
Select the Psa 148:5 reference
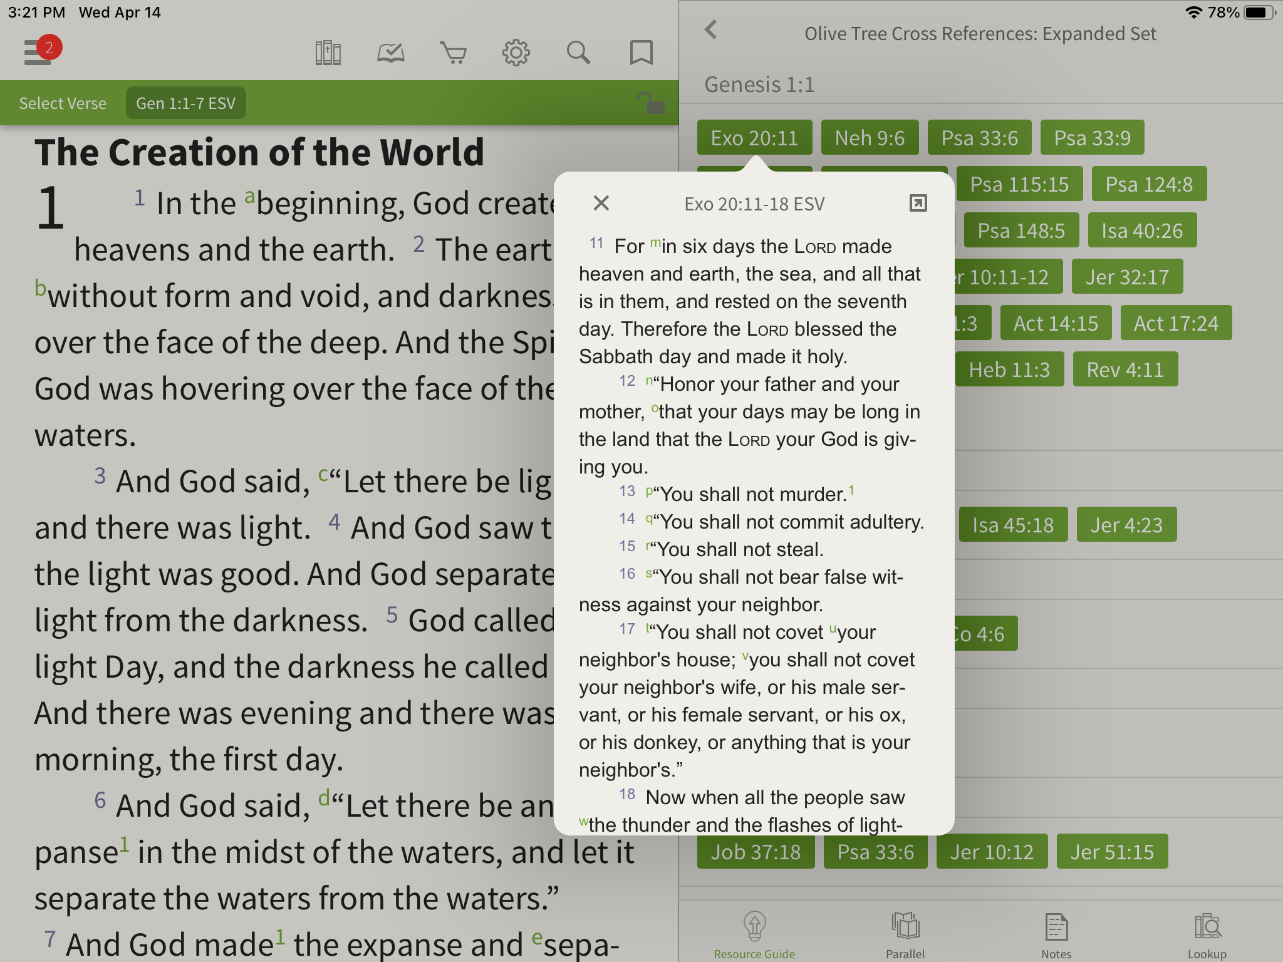pyautogui.click(x=1022, y=230)
